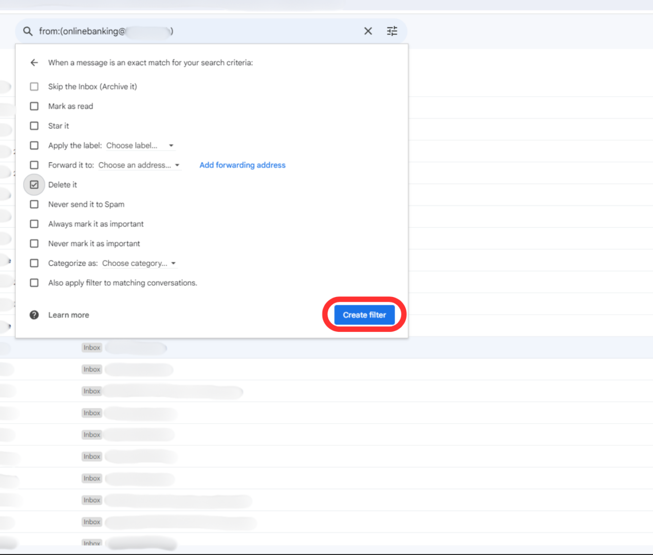The image size is (653, 555).
Task: Click inside the search input field
Action: tap(206, 31)
